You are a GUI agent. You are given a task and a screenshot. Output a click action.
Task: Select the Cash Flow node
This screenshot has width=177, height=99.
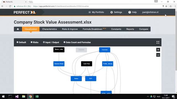pos(87,64)
